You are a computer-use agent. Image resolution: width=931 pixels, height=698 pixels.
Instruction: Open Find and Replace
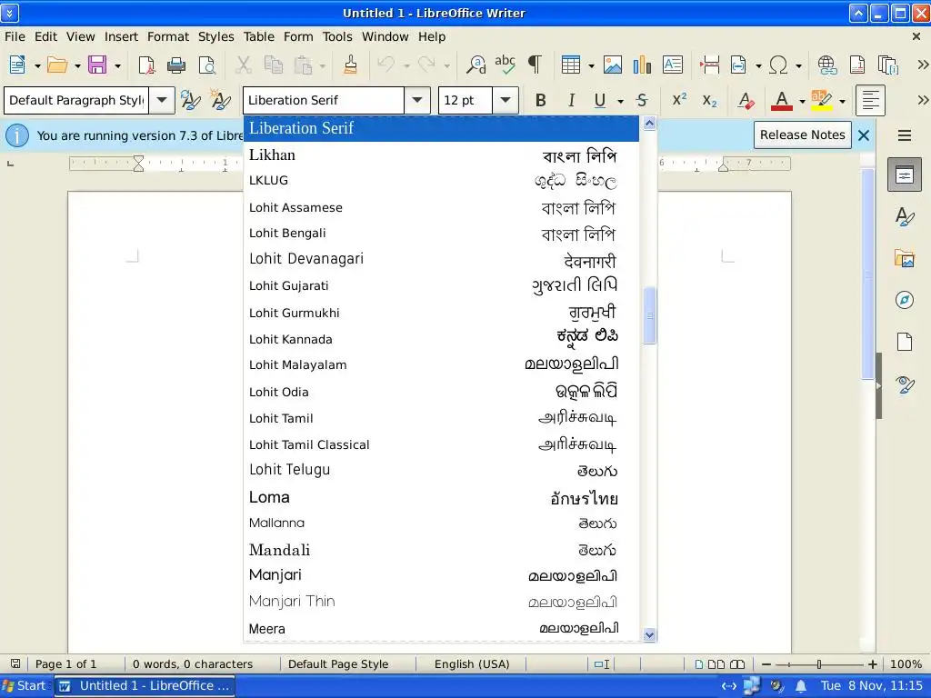476,65
